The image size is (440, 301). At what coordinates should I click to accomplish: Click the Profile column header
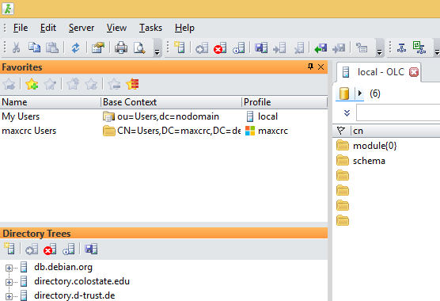[284, 102]
